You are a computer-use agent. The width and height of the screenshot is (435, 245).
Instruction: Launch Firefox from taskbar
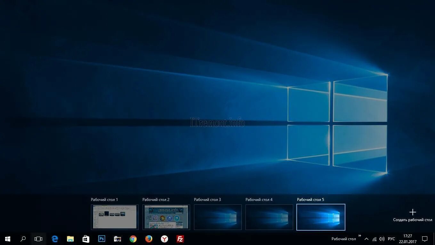pyautogui.click(x=149, y=239)
